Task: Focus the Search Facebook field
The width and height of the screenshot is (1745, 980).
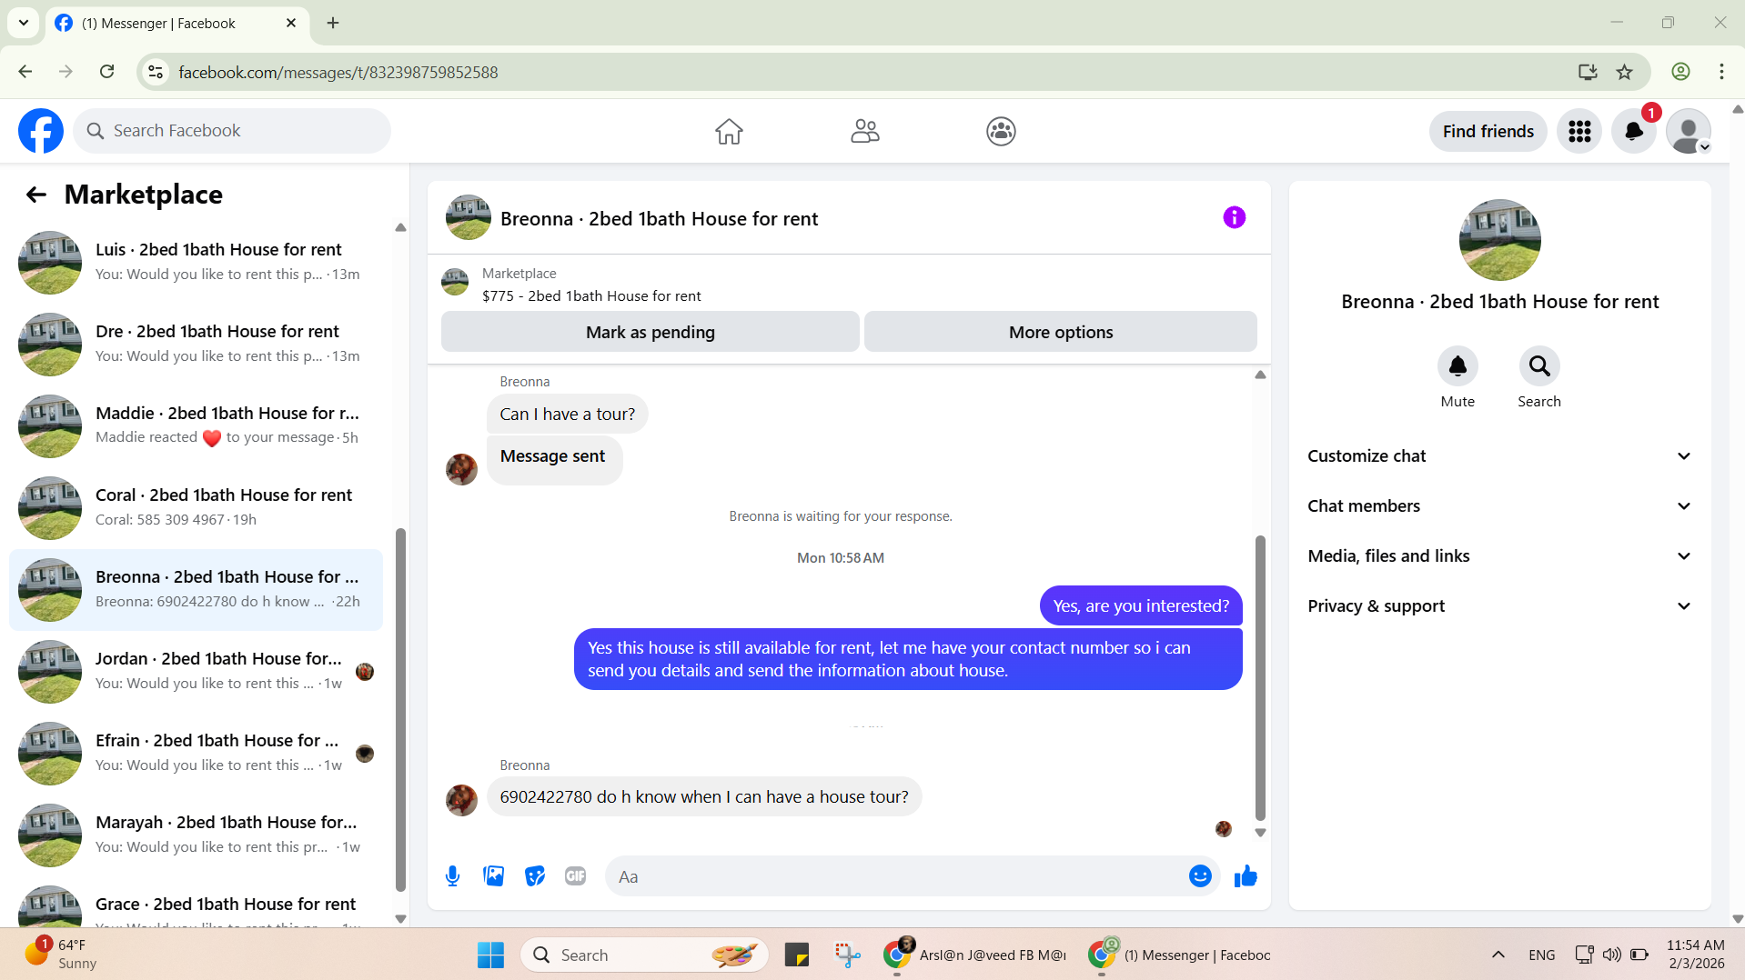Action: [x=232, y=131]
